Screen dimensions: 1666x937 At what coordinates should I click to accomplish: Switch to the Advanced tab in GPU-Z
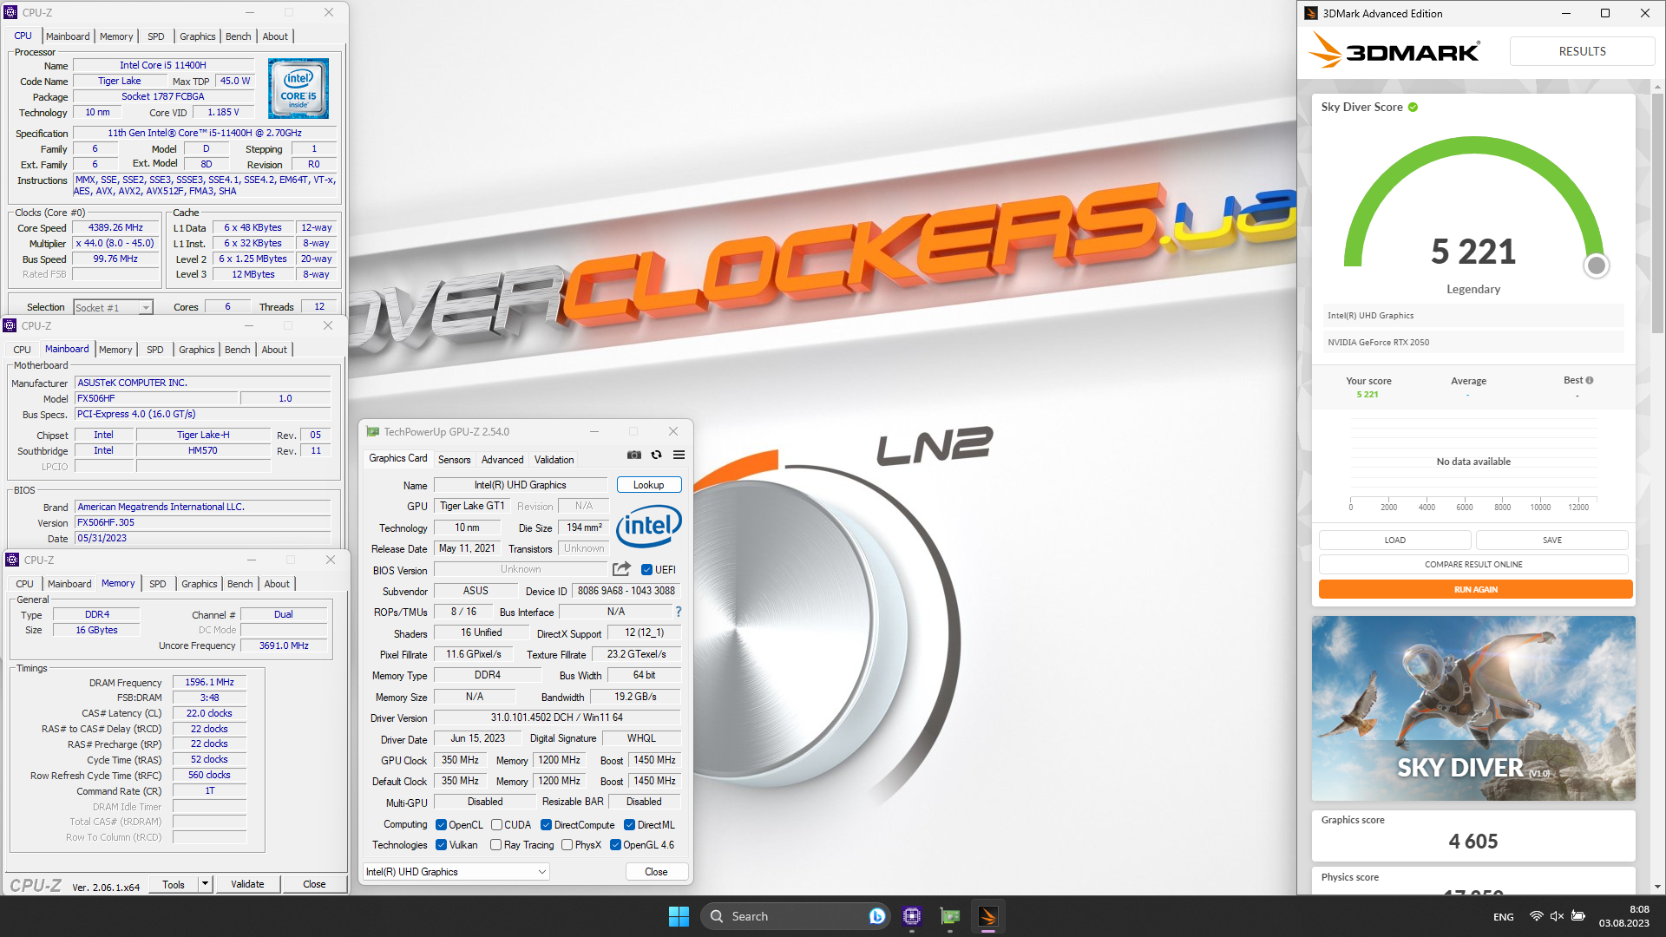tap(502, 460)
